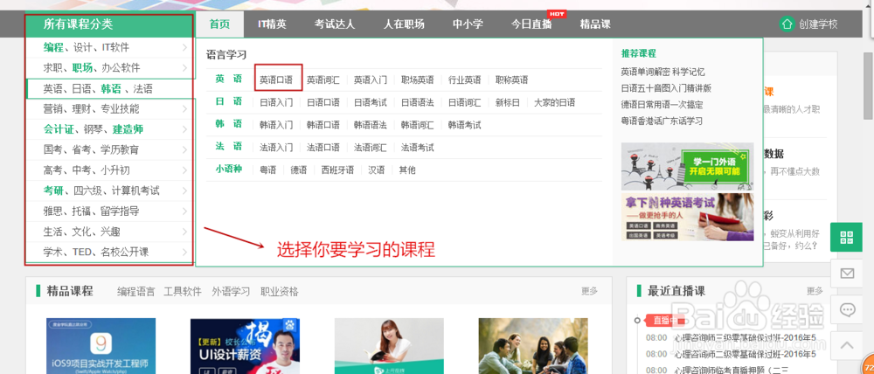Image resolution: width=874 pixels, height=374 pixels.
Task: Open 大家的日语 link
Action: (x=555, y=102)
